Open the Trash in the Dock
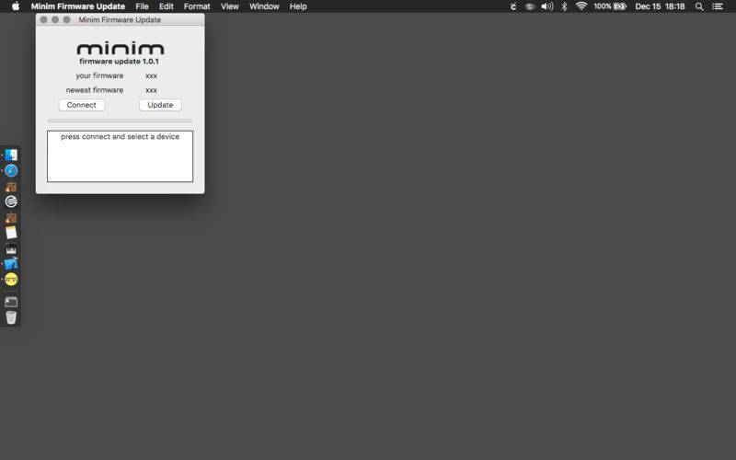Screen dimensions: 736x460 pos(11,317)
